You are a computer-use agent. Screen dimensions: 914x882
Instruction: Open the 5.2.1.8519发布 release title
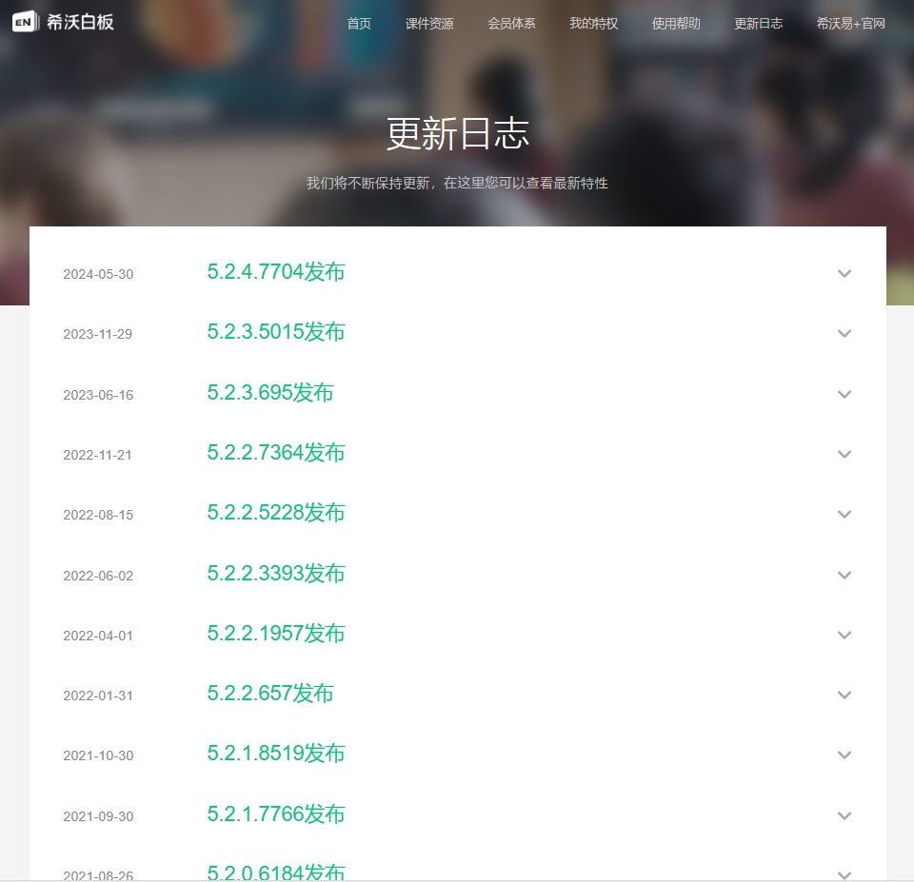pyautogui.click(x=276, y=754)
